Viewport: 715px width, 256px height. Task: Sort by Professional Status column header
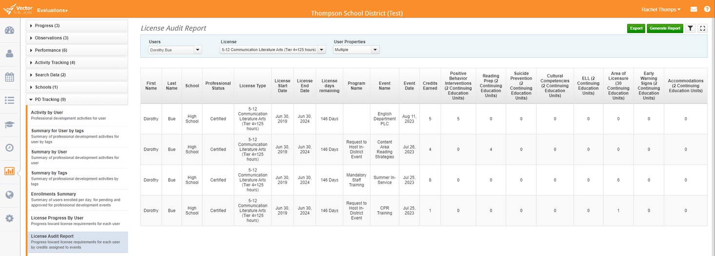point(218,85)
